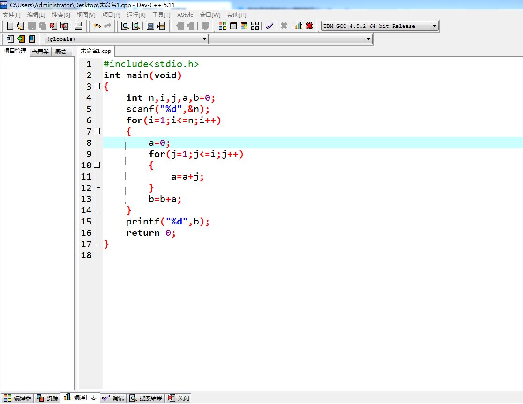
Task: Click the Save file toolbar icon
Action: 32,26
